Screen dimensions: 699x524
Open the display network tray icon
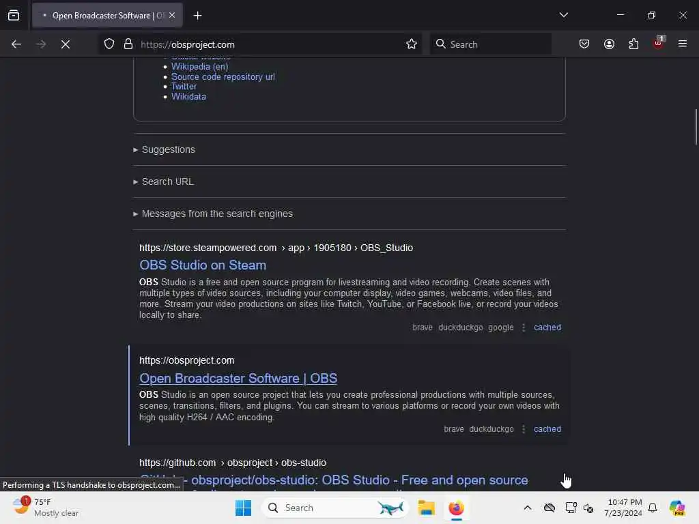pos(571,508)
